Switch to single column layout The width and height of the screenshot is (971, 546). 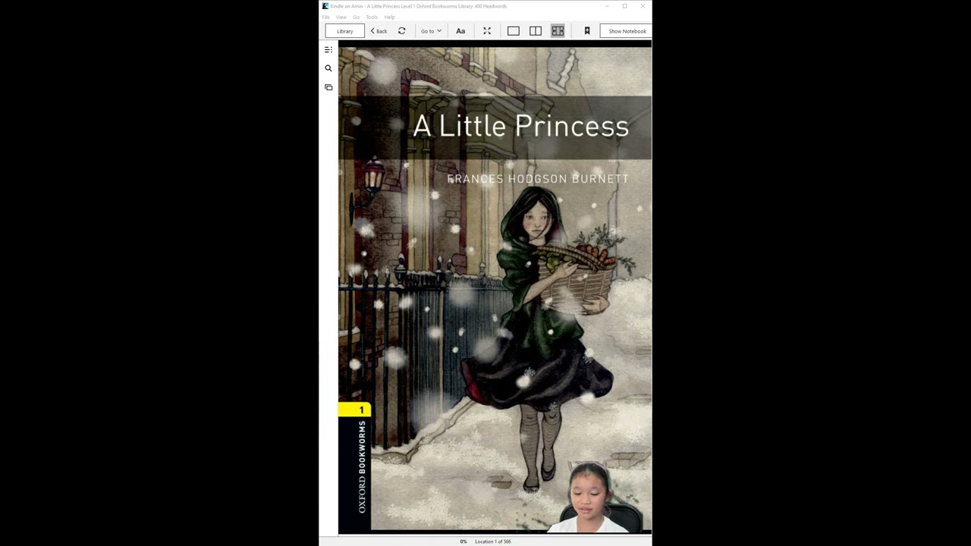coord(514,31)
